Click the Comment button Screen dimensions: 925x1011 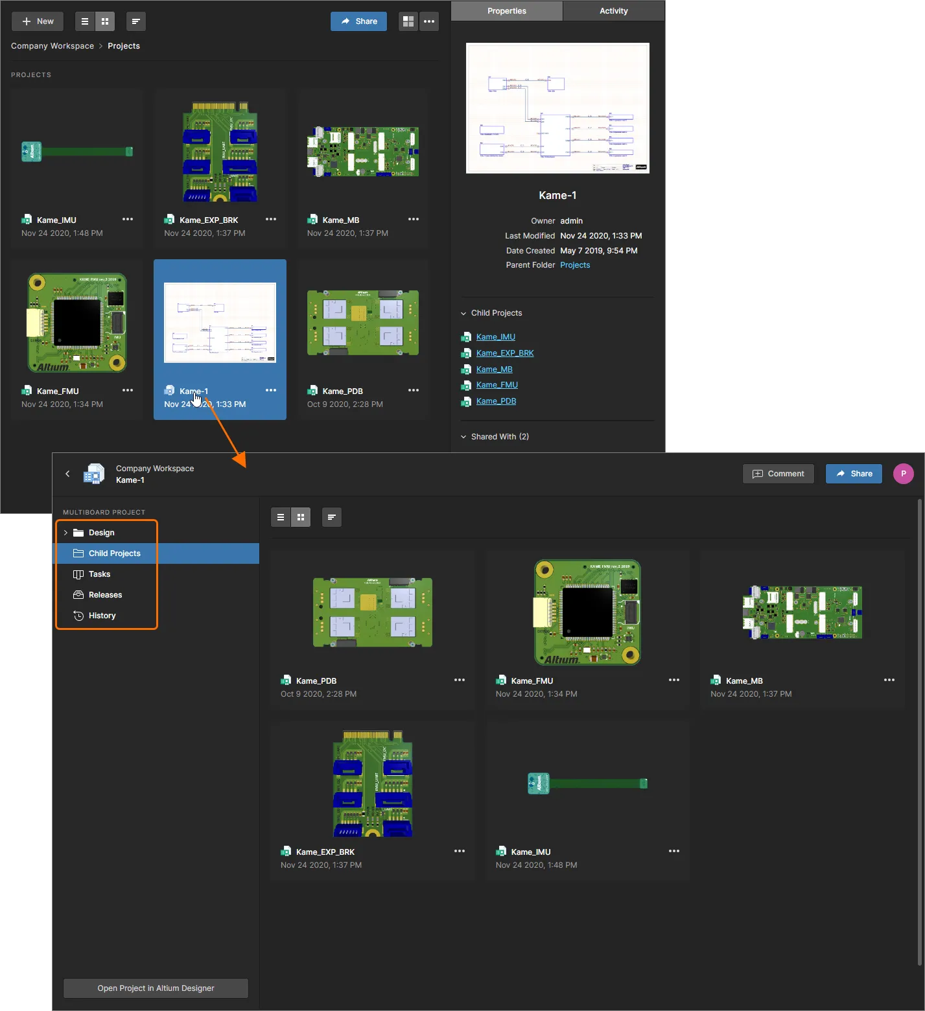point(779,474)
